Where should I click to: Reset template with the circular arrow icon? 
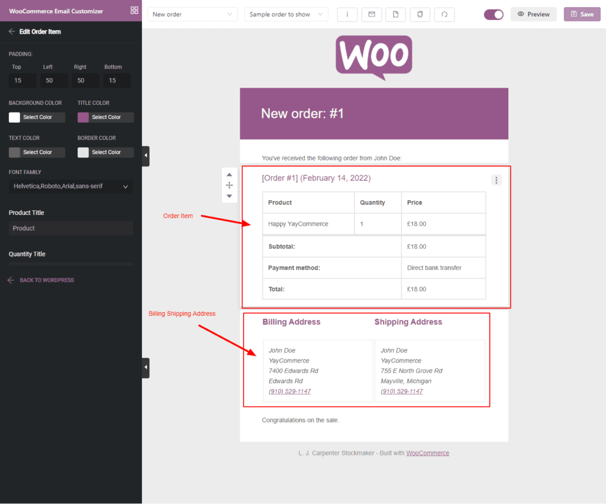[444, 14]
